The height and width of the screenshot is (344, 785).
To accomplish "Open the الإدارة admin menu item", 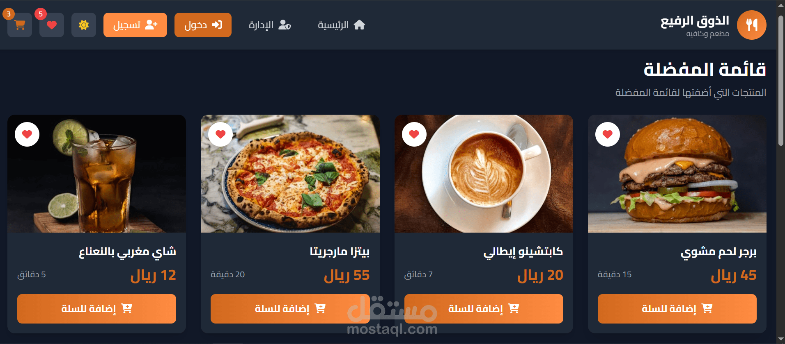I will pyautogui.click(x=270, y=25).
